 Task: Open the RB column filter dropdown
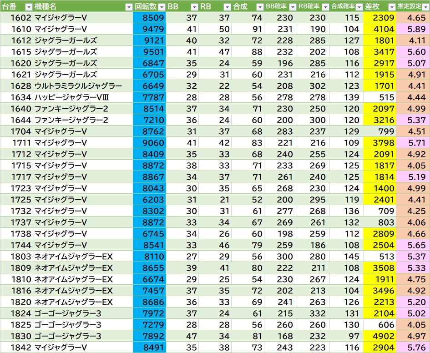click(x=227, y=7)
